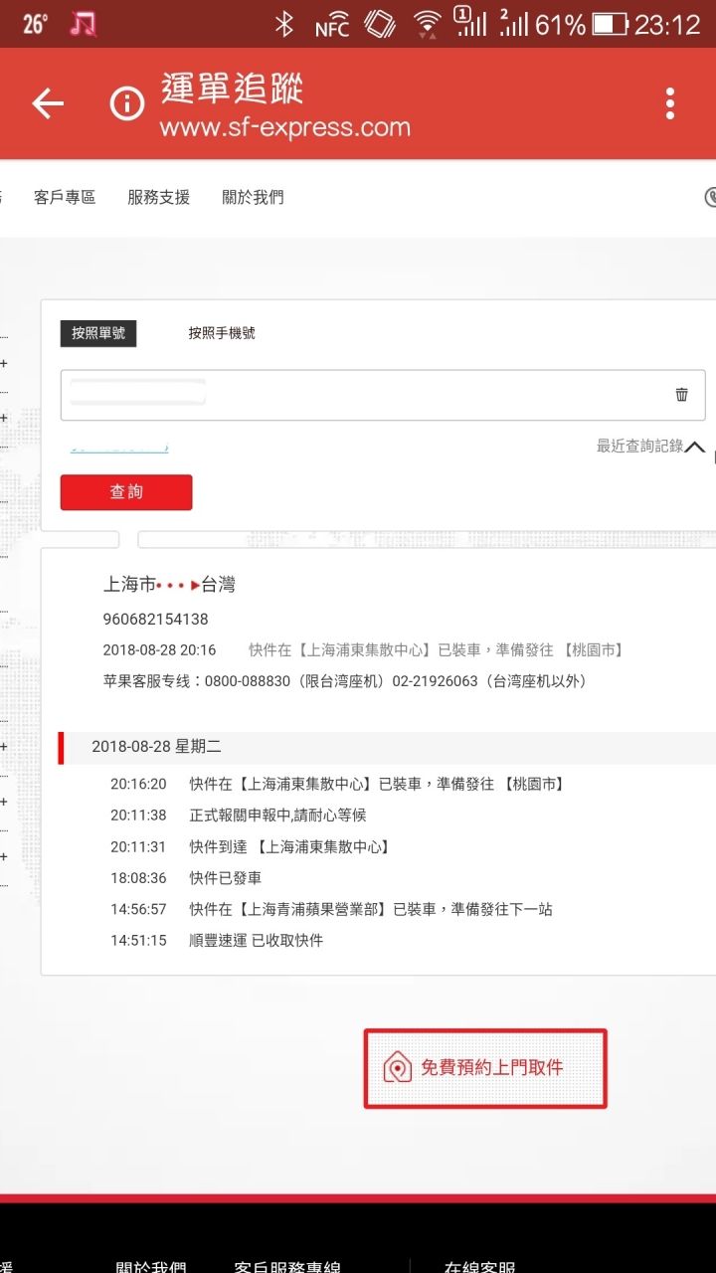716x1273 pixels.
Task: Open the 關於我們 top navigation menu
Action: pyautogui.click(x=253, y=197)
